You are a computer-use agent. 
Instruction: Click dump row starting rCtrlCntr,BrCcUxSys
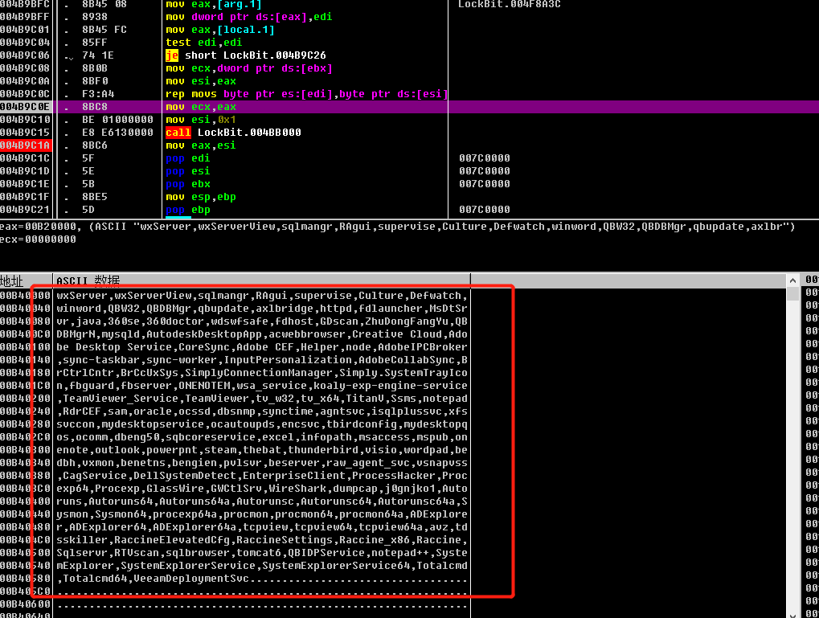pos(262,372)
